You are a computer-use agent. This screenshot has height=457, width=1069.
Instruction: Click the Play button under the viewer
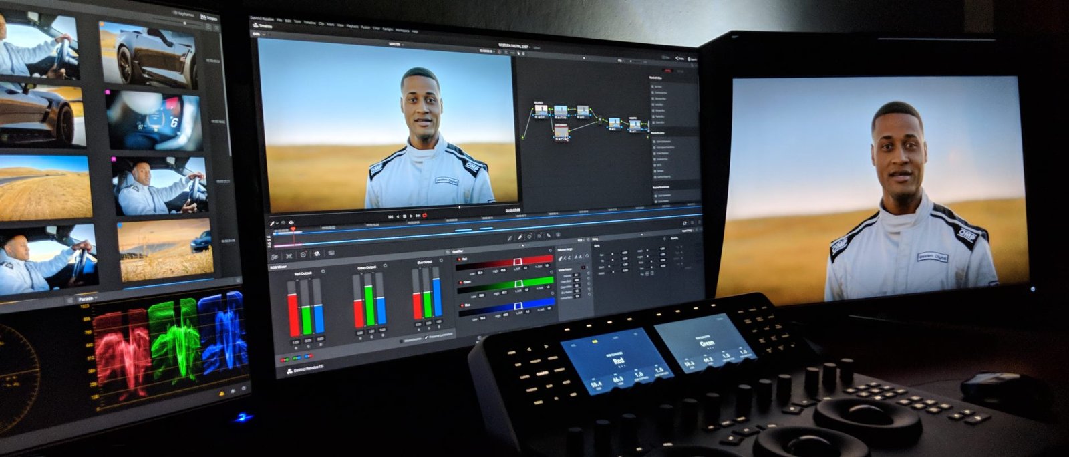(412, 216)
